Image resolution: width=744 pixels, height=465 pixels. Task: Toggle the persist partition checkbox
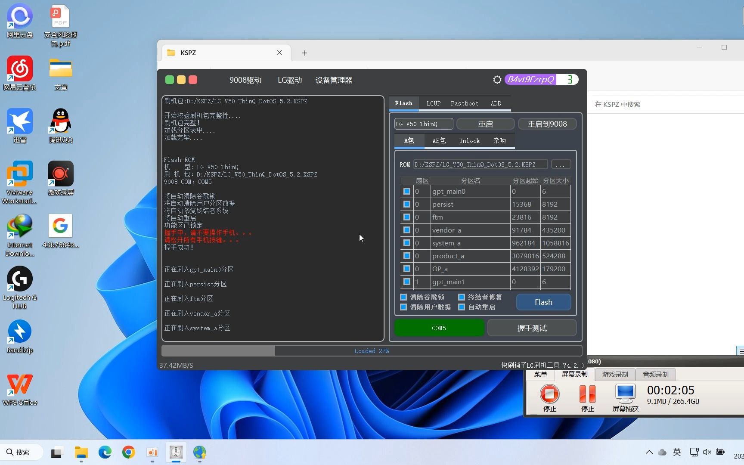click(x=406, y=204)
